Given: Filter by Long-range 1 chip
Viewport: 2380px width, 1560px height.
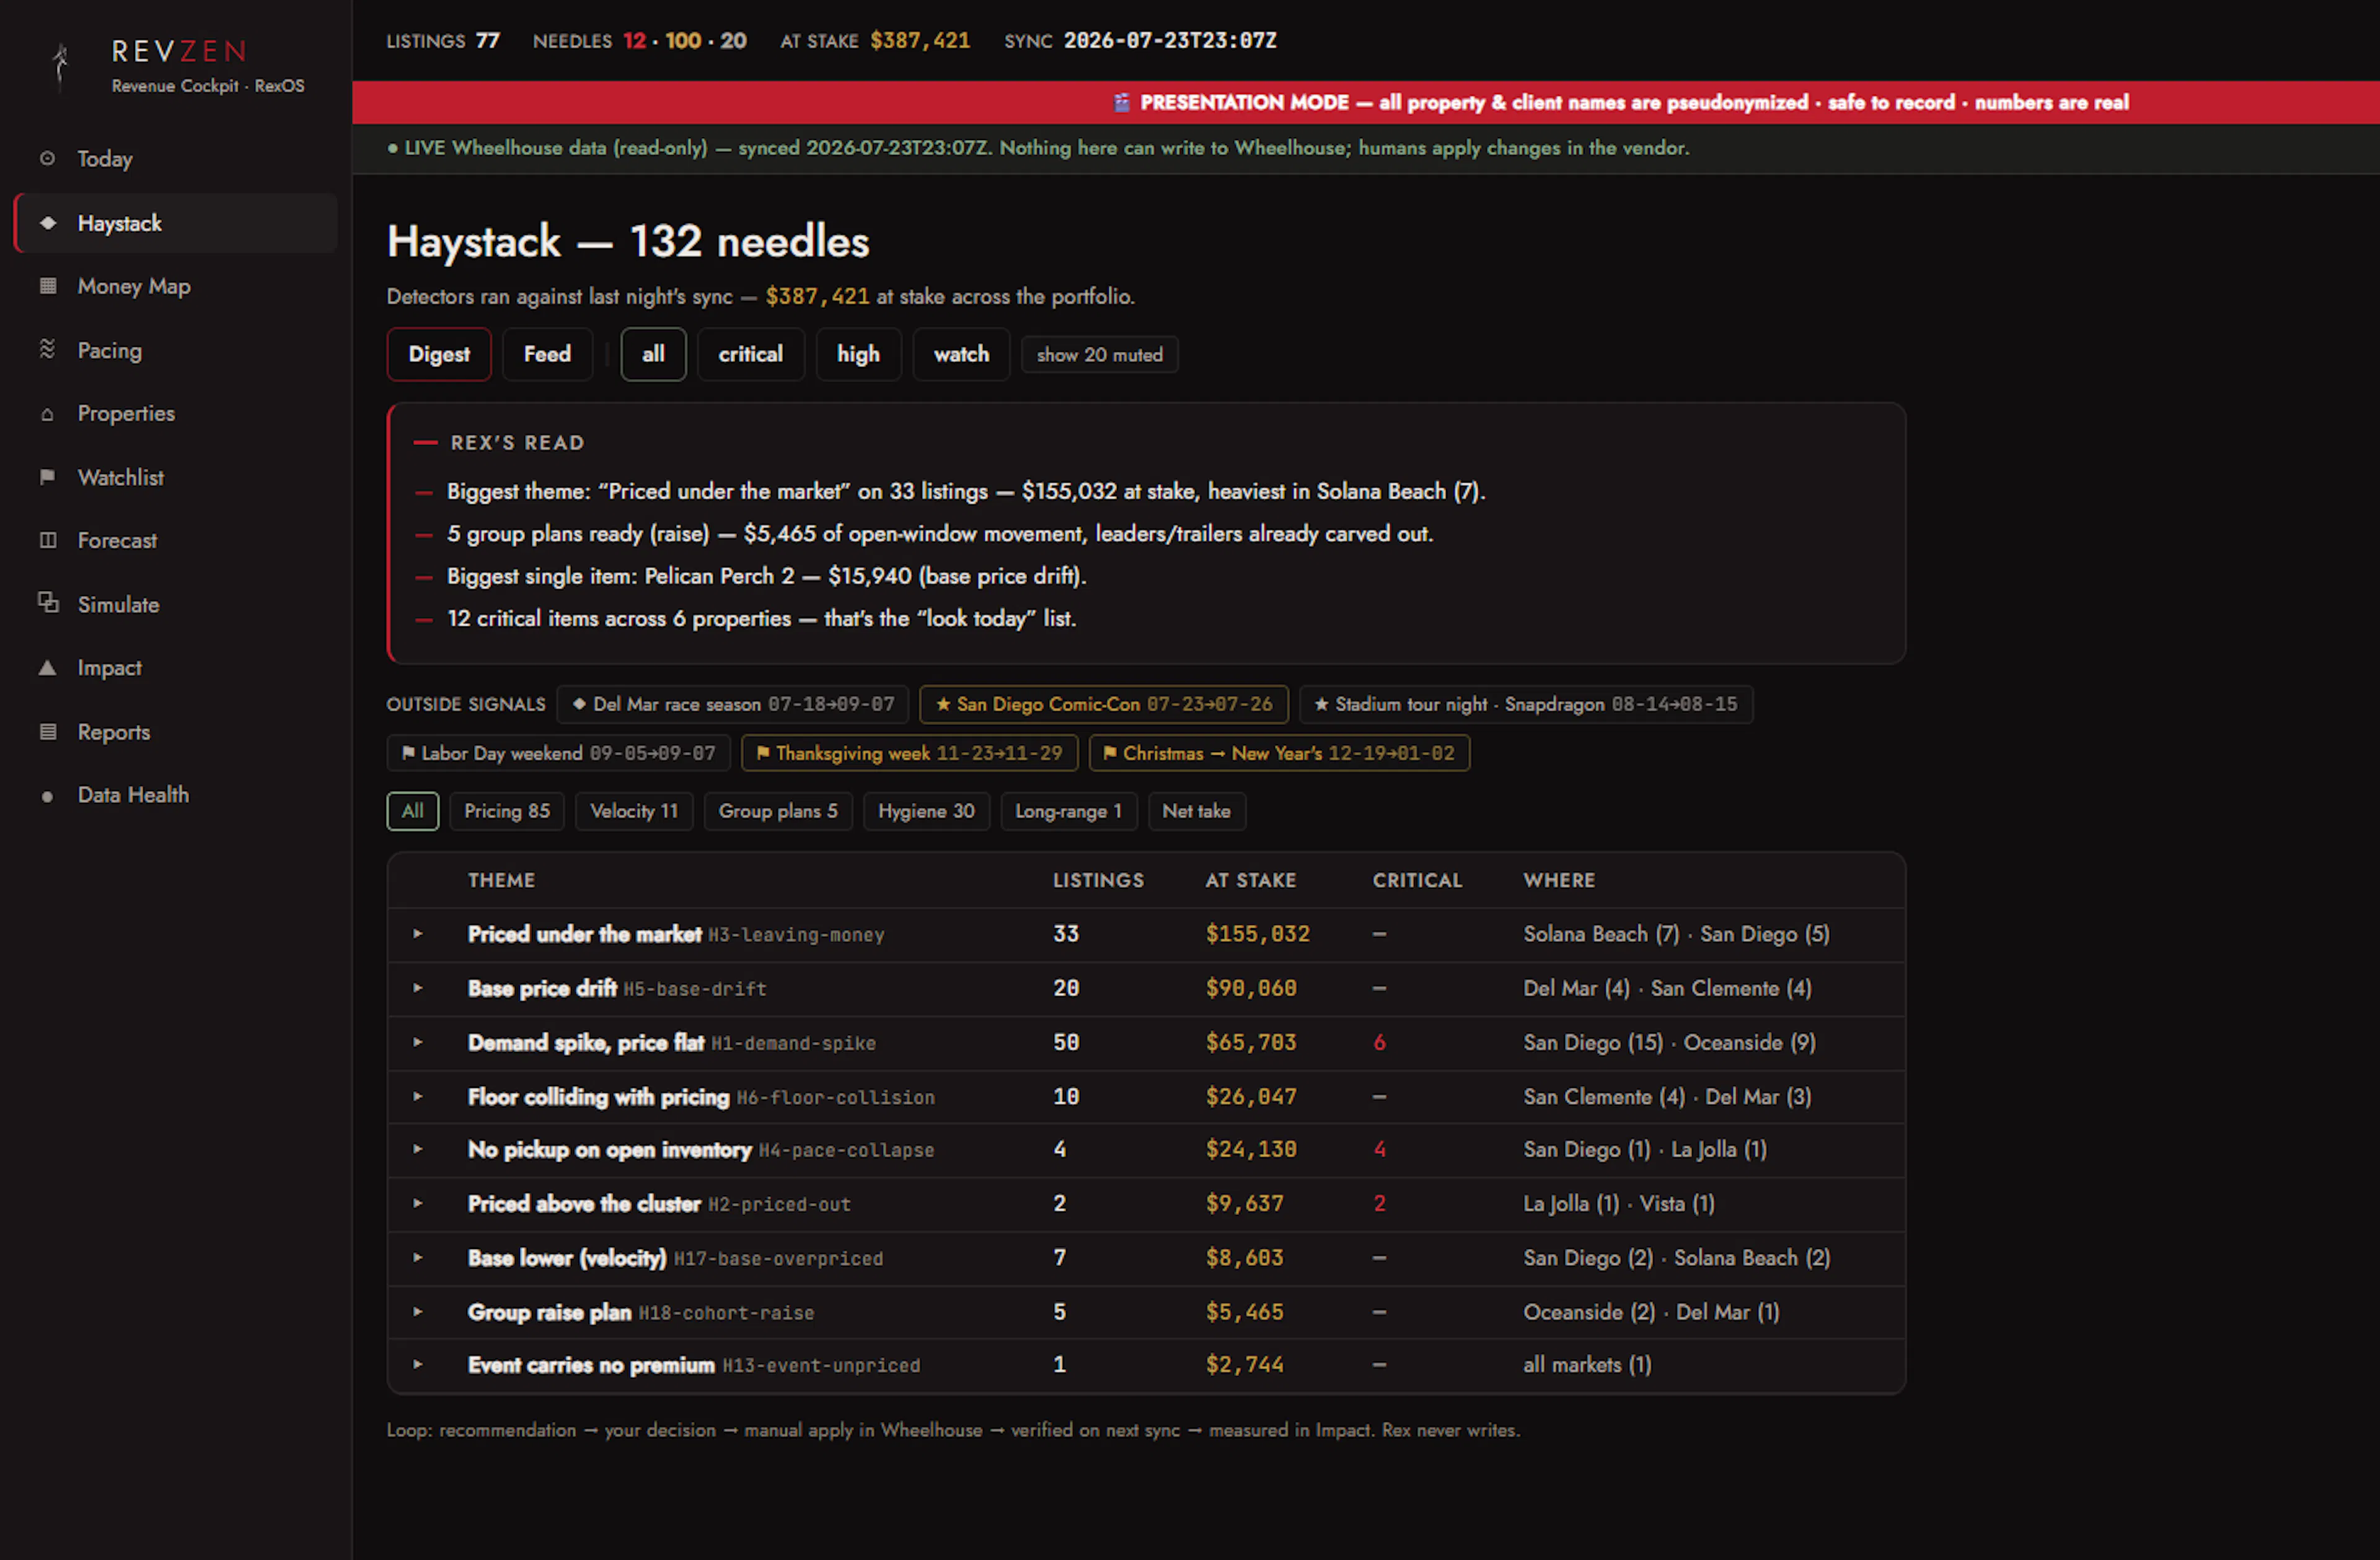Looking at the screenshot, I should click(x=1068, y=812).
